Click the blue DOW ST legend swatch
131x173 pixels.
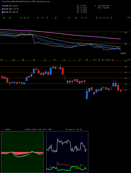(x=3, y=6)
